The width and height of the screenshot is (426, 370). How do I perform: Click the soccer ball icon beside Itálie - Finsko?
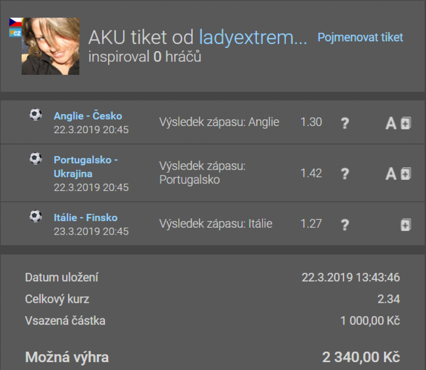(36, 216)
